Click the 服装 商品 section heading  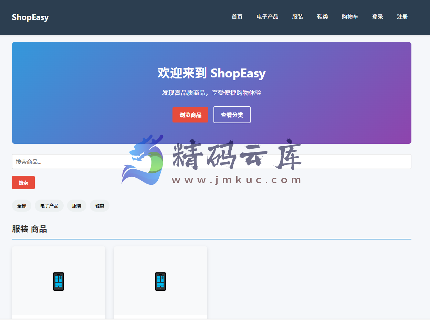click(x=30, y=229)
